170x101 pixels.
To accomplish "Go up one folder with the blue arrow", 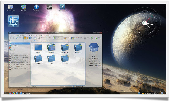I will [17, 38].
